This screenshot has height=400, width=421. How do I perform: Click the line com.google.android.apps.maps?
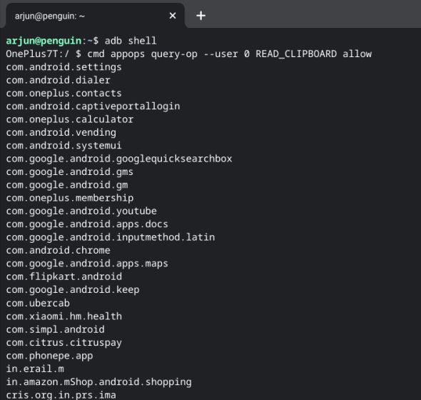coord(87,264)
